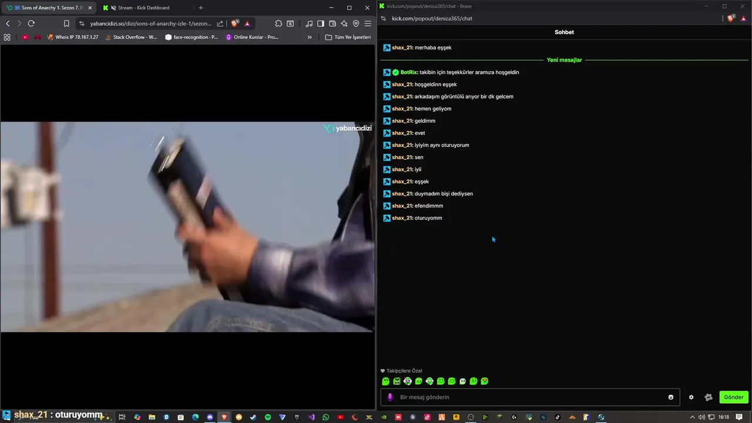The height and width of the screenshot is (423, 752).
Task: Insert the white blocky emote
Action: pos(462,381)
